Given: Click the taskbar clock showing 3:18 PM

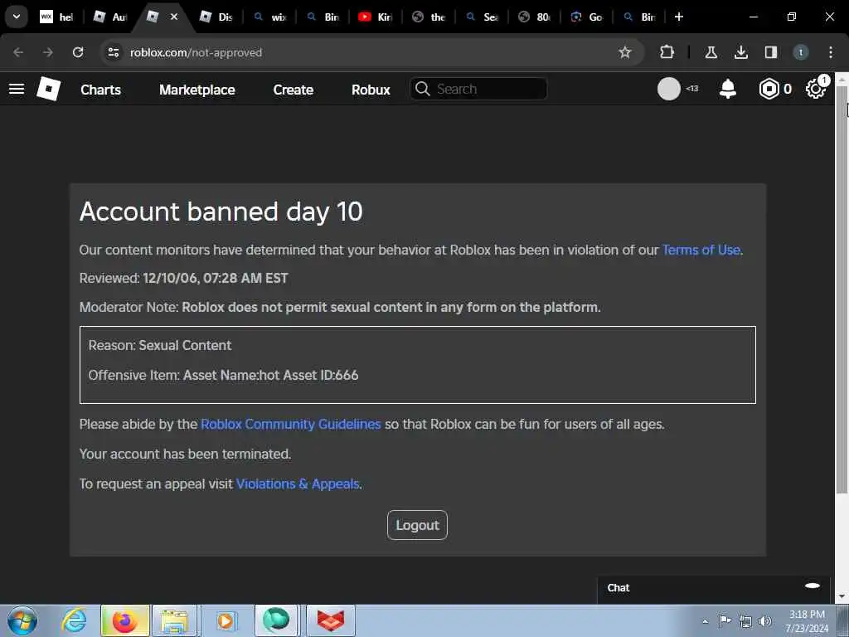Looking at the screenshot, I should click(x=808, y=621).
